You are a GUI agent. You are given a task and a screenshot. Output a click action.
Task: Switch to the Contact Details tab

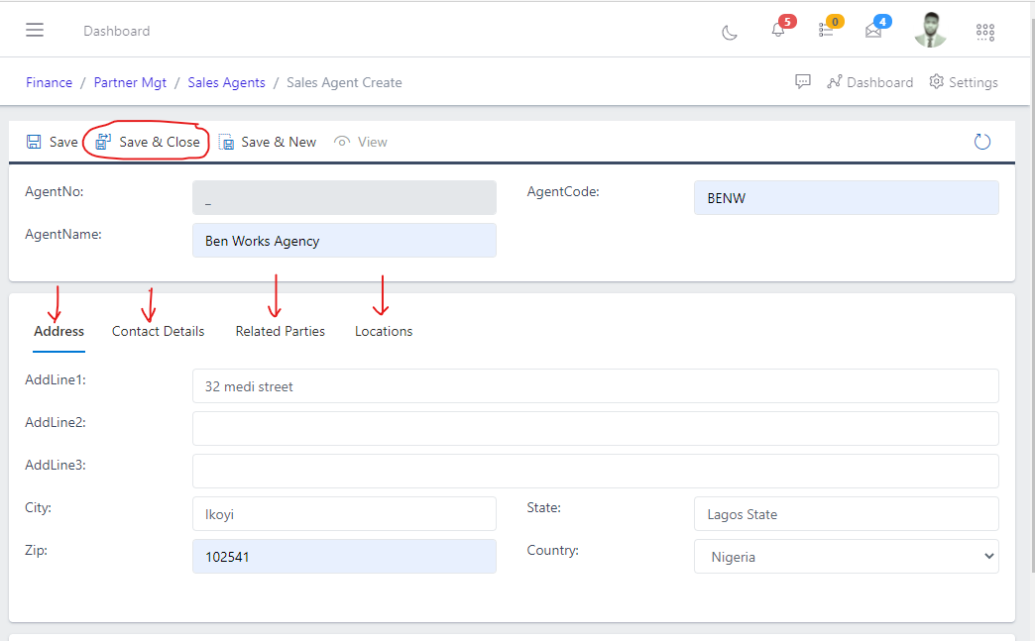pos(158,331)
